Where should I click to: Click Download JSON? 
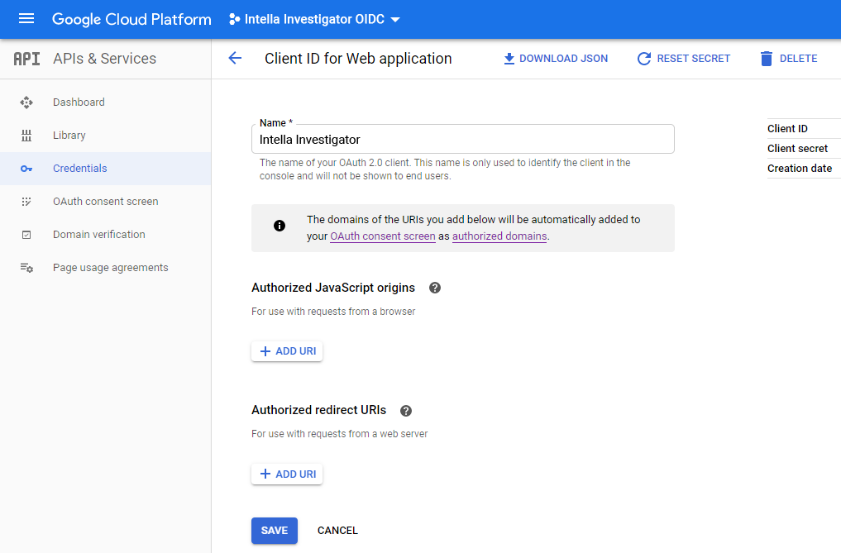point(555,58)
